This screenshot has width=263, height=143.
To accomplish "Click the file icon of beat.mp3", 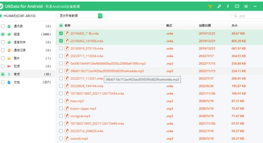I will (x=67, y=101).
